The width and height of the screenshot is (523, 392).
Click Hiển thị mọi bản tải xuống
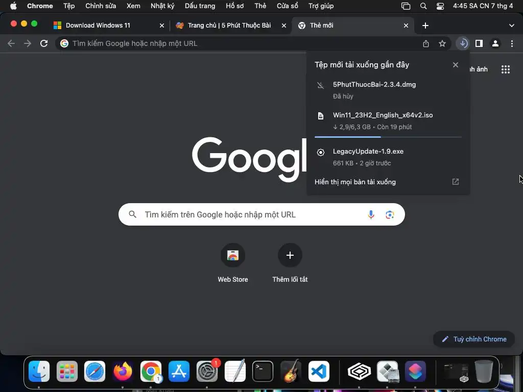[355, 182]
